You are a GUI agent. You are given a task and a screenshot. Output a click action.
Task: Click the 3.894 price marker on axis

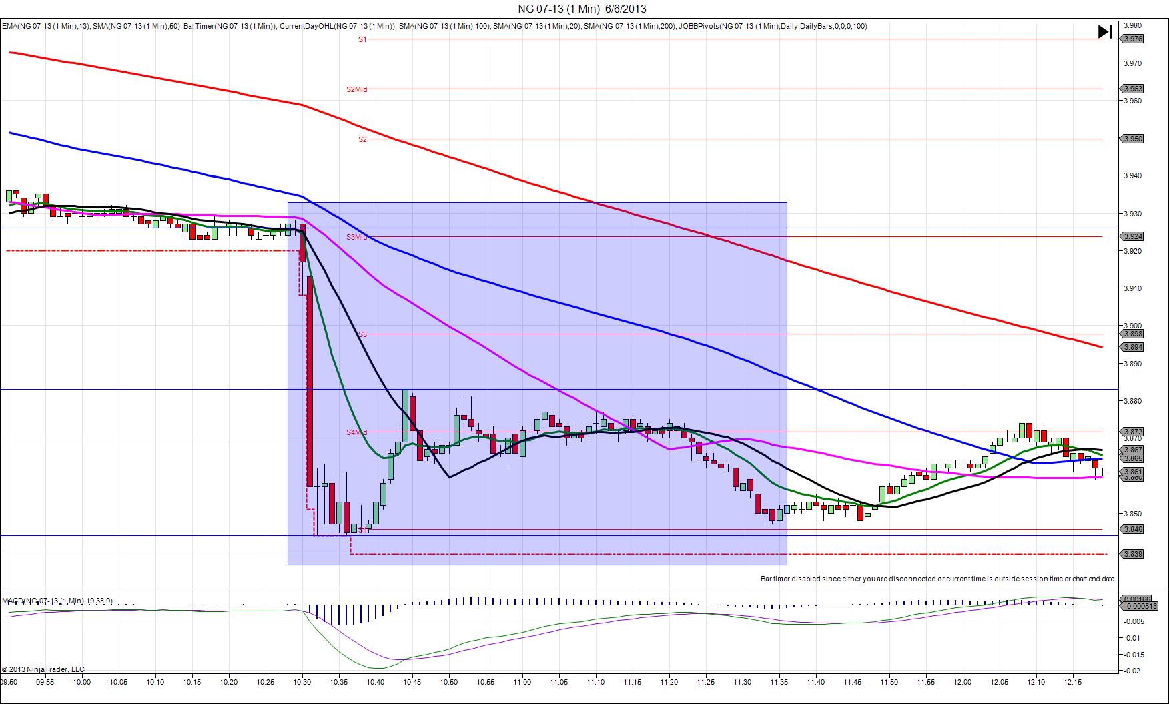pyautogui.click(x=1133, y=347)
